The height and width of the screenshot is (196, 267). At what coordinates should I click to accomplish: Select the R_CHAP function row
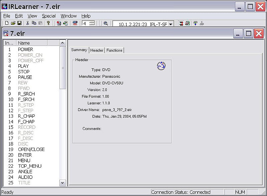click(31, 116)
